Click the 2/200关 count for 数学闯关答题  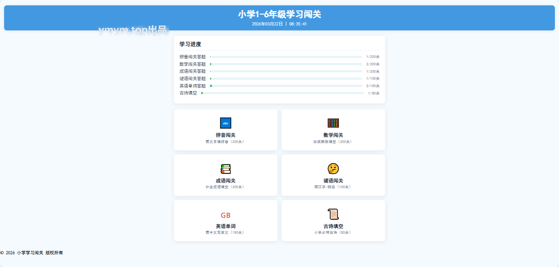point(373,64)
